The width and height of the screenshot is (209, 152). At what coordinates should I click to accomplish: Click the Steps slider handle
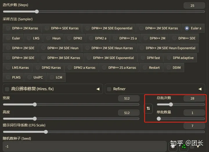pyautogui.click(x=37, y=11)
